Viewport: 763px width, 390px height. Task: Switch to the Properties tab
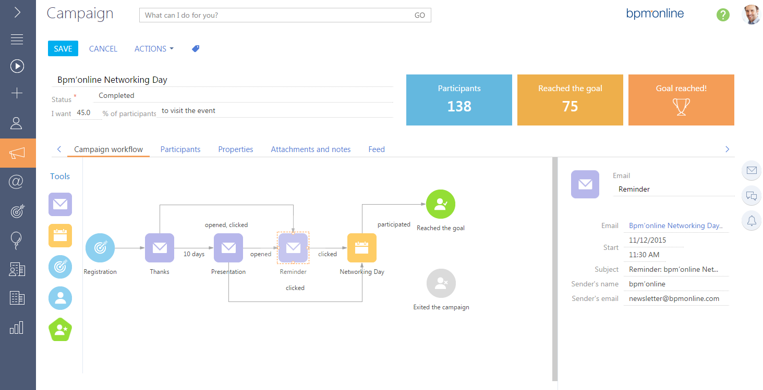pos(236,149)
